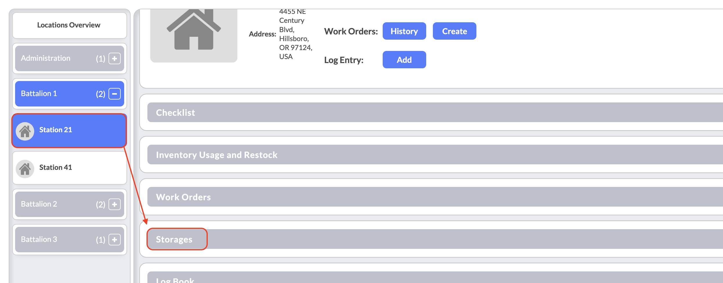Open Station 21 in the sidebar
The image size is (723, 283).
[x=69, y=131]
